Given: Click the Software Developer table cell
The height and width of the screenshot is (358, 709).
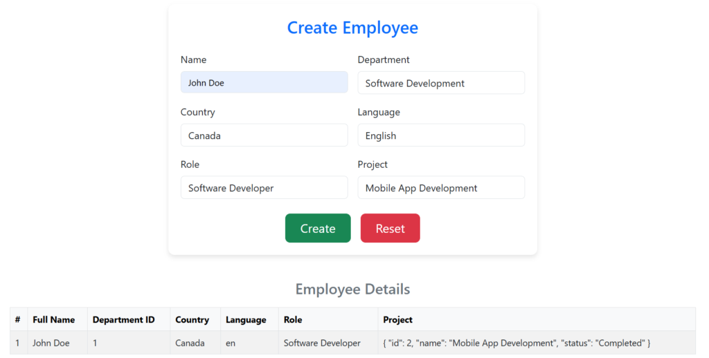Looking at the screenshot, I should pos(328,343).
